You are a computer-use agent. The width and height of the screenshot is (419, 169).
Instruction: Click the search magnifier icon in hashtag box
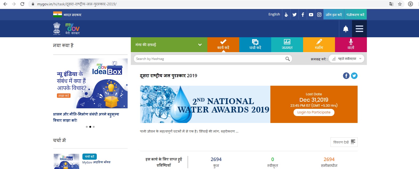pyautogui.click(x=287, y=59)
